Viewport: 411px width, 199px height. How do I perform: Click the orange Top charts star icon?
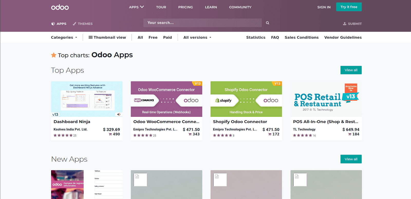54,55
